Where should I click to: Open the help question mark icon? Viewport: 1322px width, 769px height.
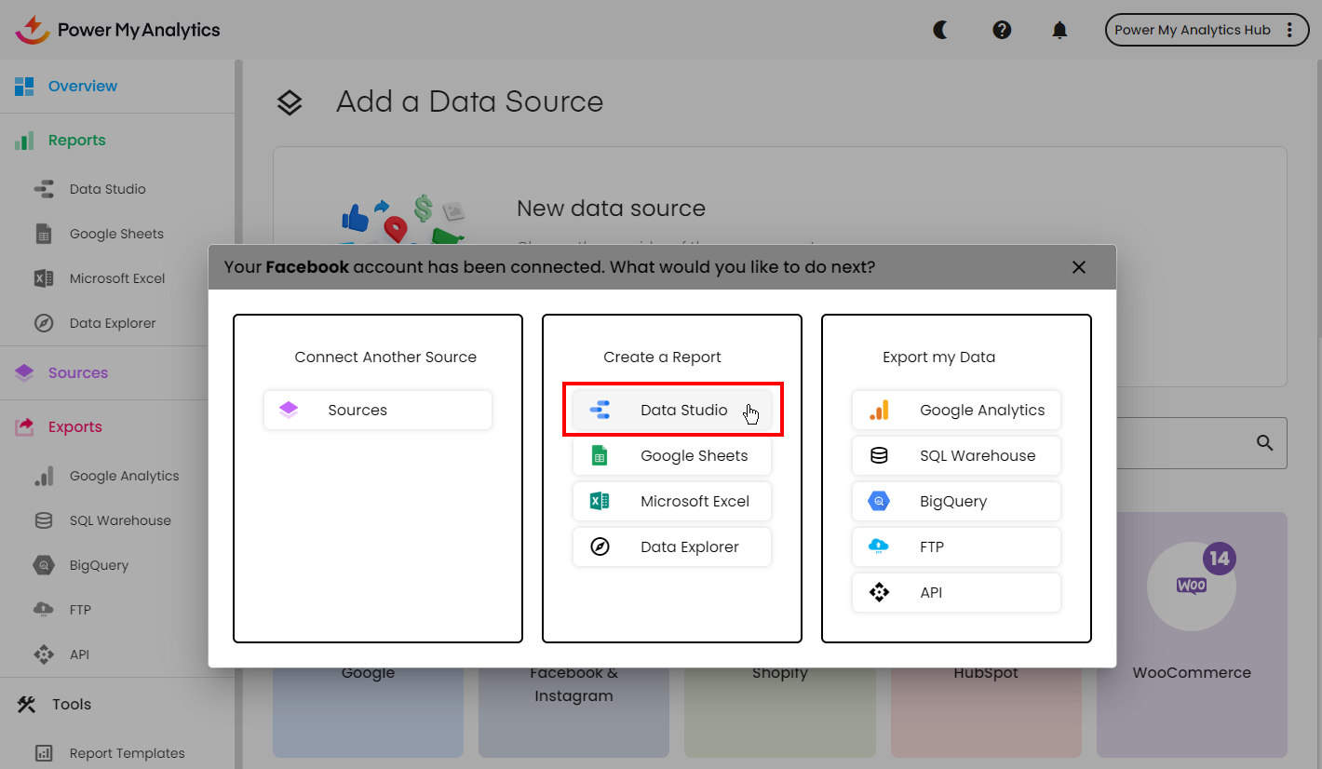1002,30
